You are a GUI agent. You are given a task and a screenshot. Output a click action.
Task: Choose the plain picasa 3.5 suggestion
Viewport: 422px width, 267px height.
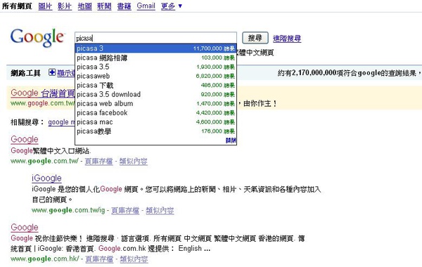[x=155, y=67]
